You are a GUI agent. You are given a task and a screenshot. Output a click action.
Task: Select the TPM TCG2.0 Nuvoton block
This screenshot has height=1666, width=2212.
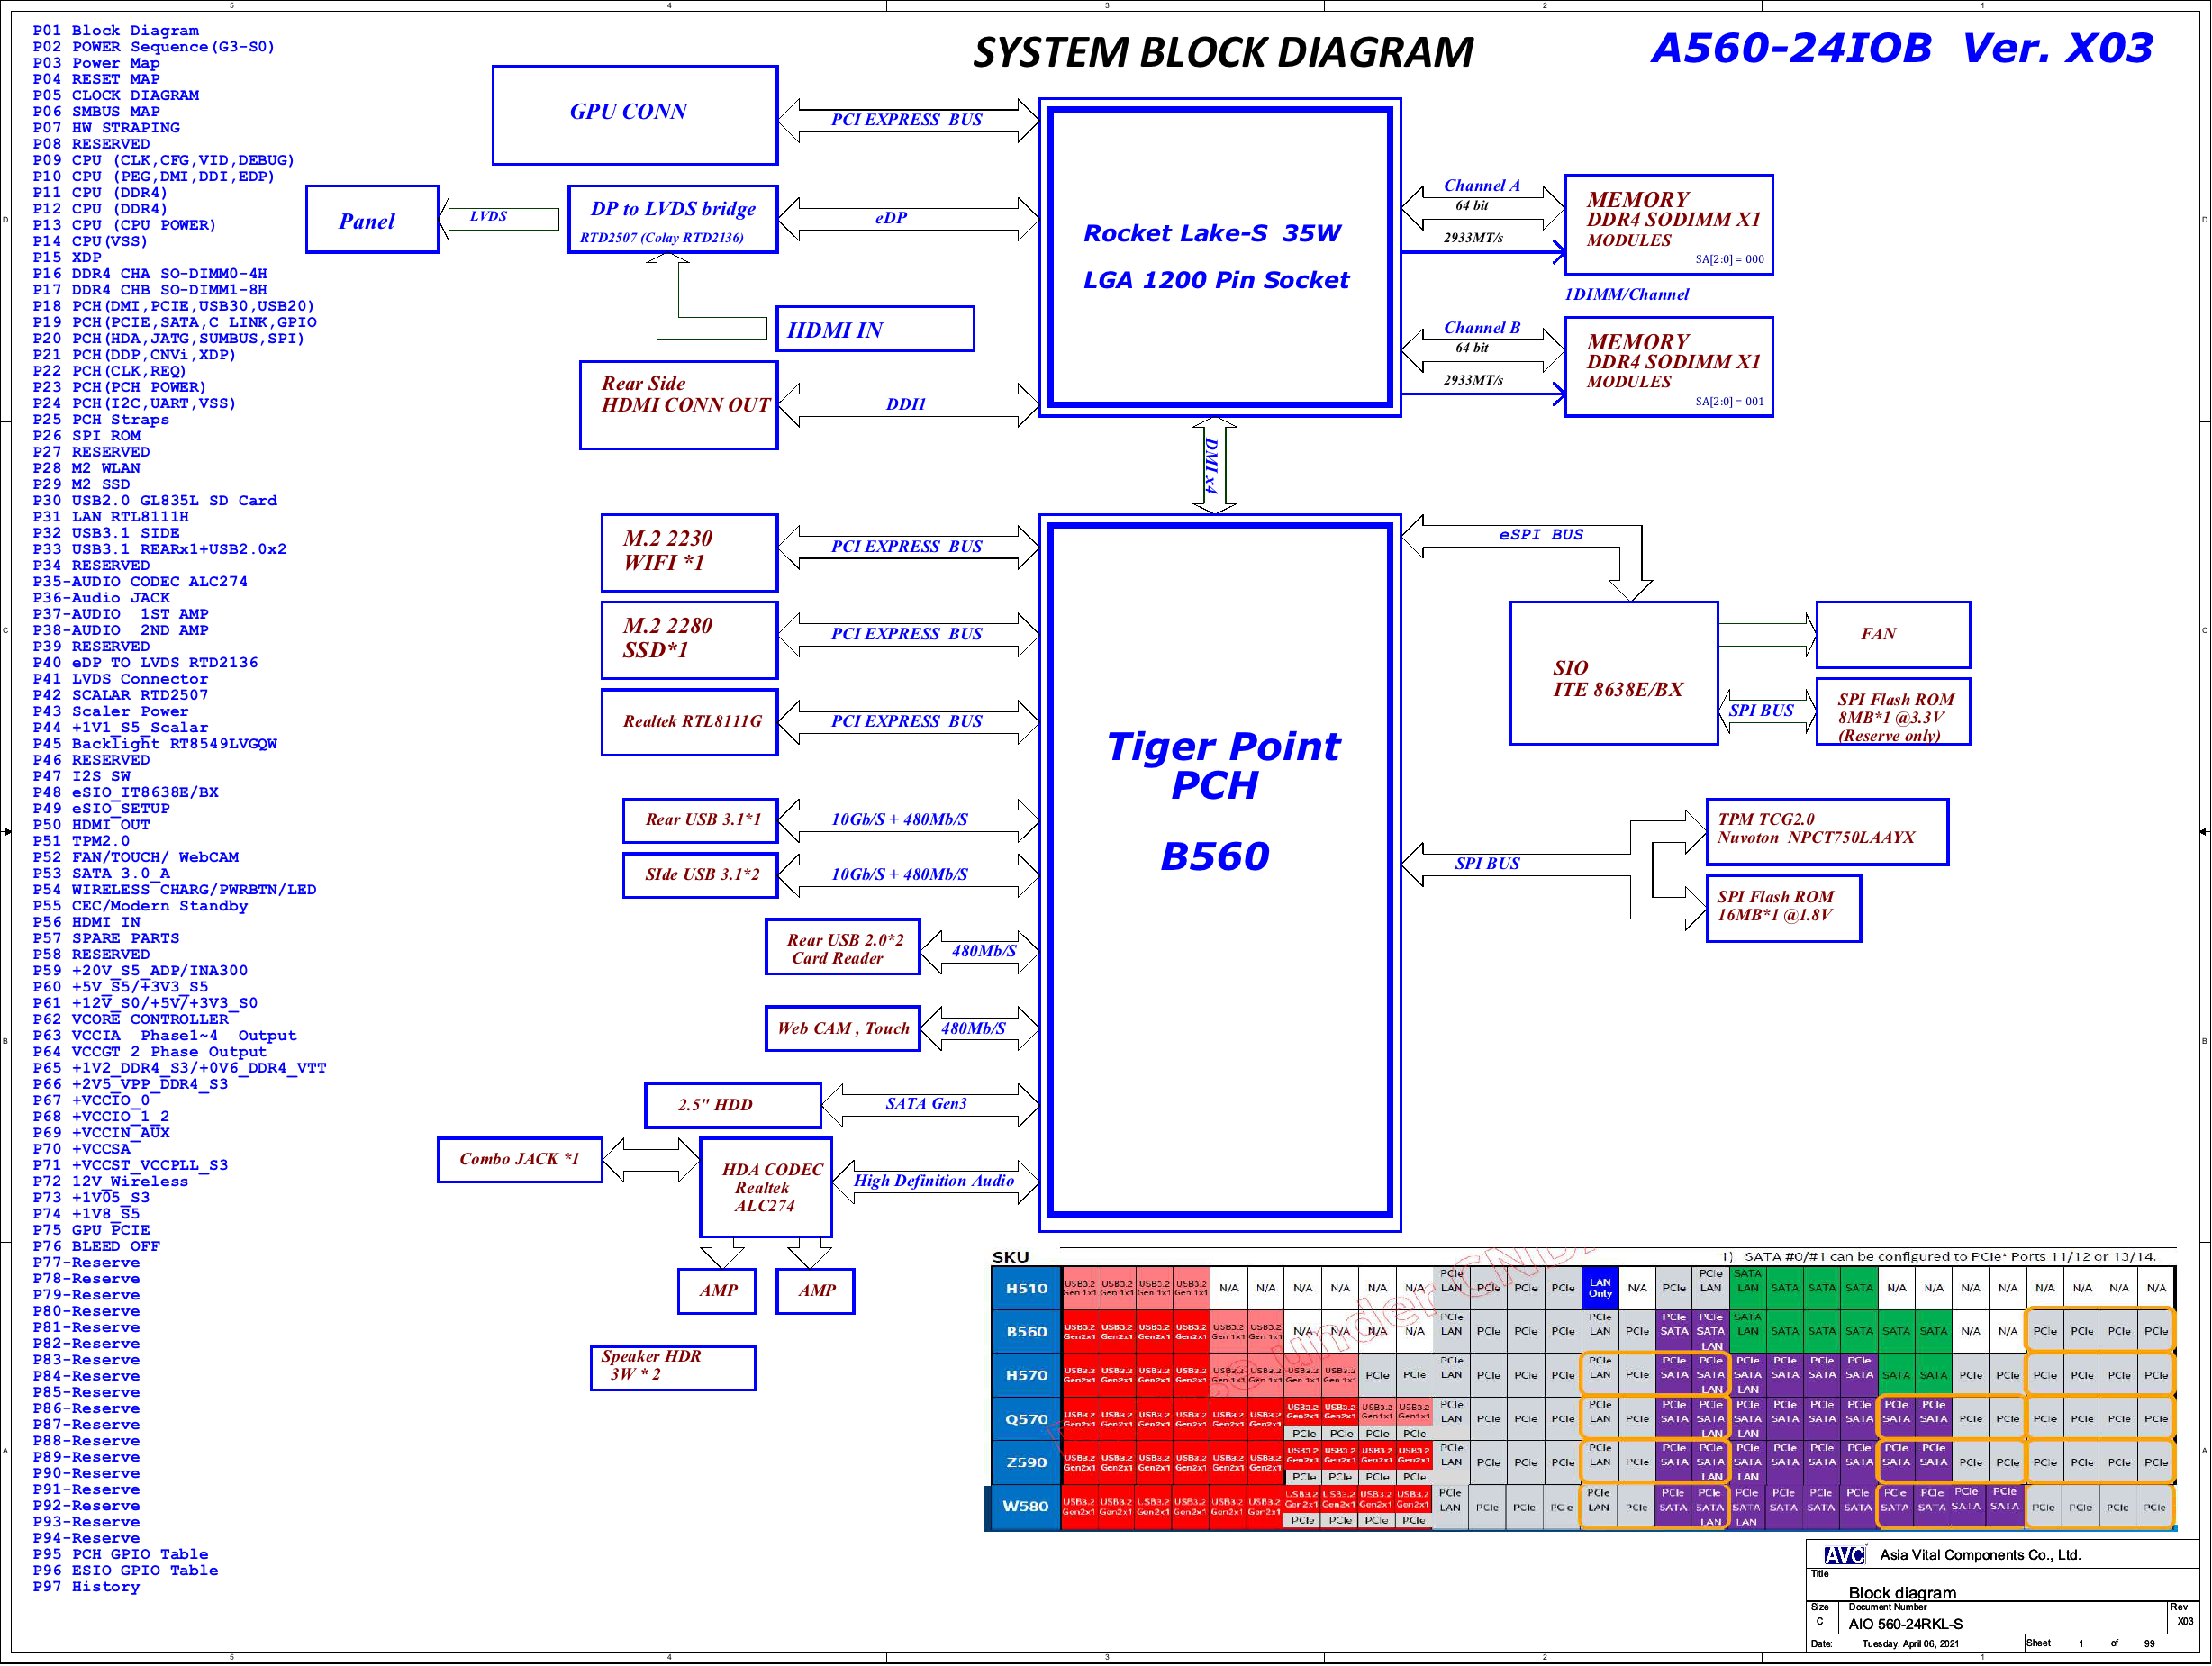coord(1827,832)
